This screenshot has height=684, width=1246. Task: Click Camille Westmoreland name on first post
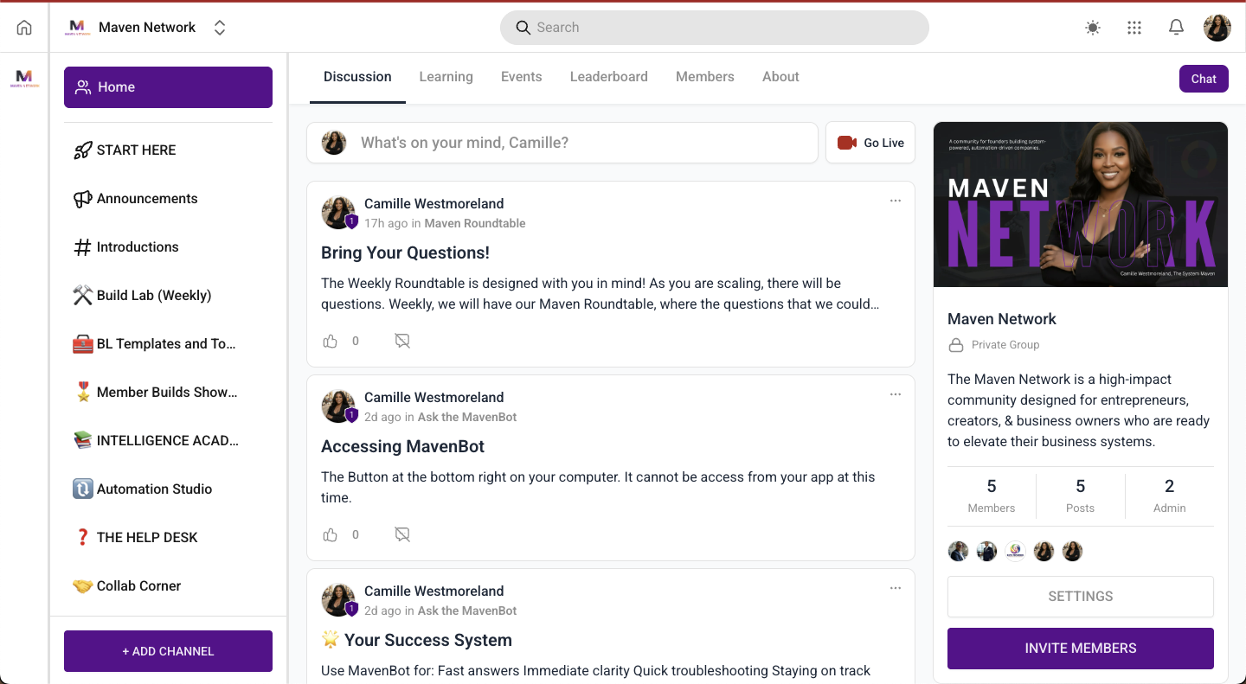pyautogui.click(x=434, y=204)
